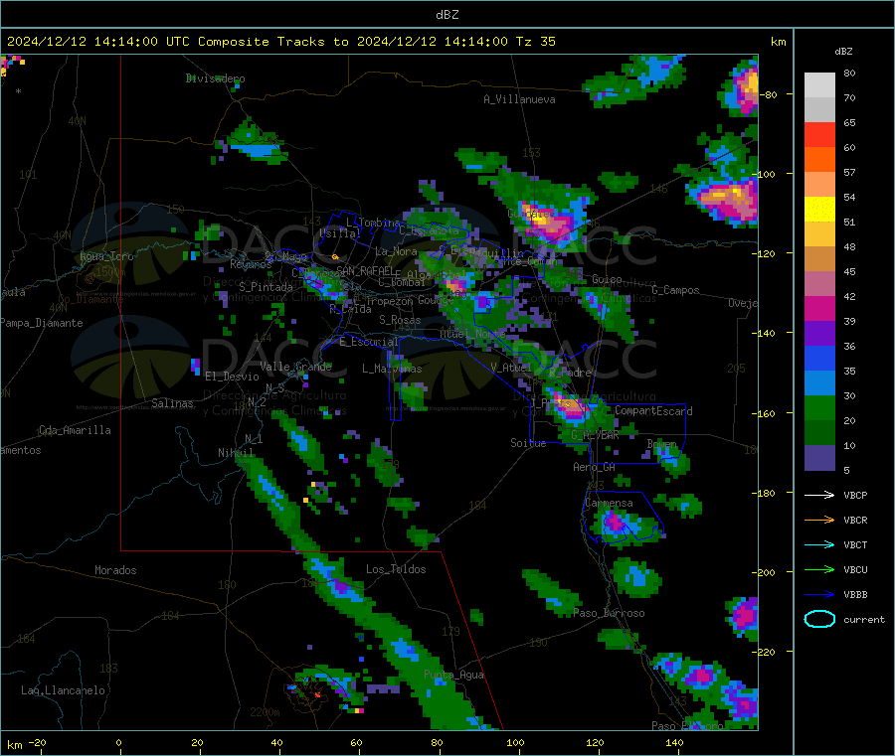
Task: Click the 'Nihuil' place label
Action: 236,453
